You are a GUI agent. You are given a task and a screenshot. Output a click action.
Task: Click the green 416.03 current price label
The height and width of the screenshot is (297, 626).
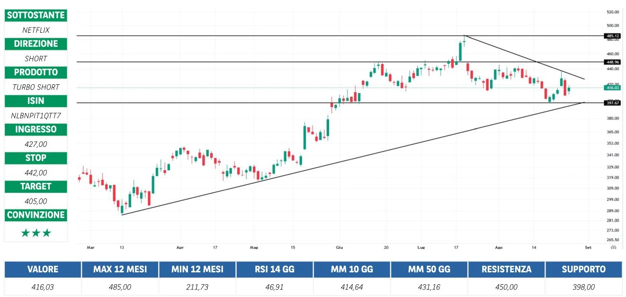(x=612, y=88)
